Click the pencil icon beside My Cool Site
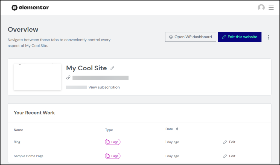This screenshot has width=280, height=165. pos(112,68)
